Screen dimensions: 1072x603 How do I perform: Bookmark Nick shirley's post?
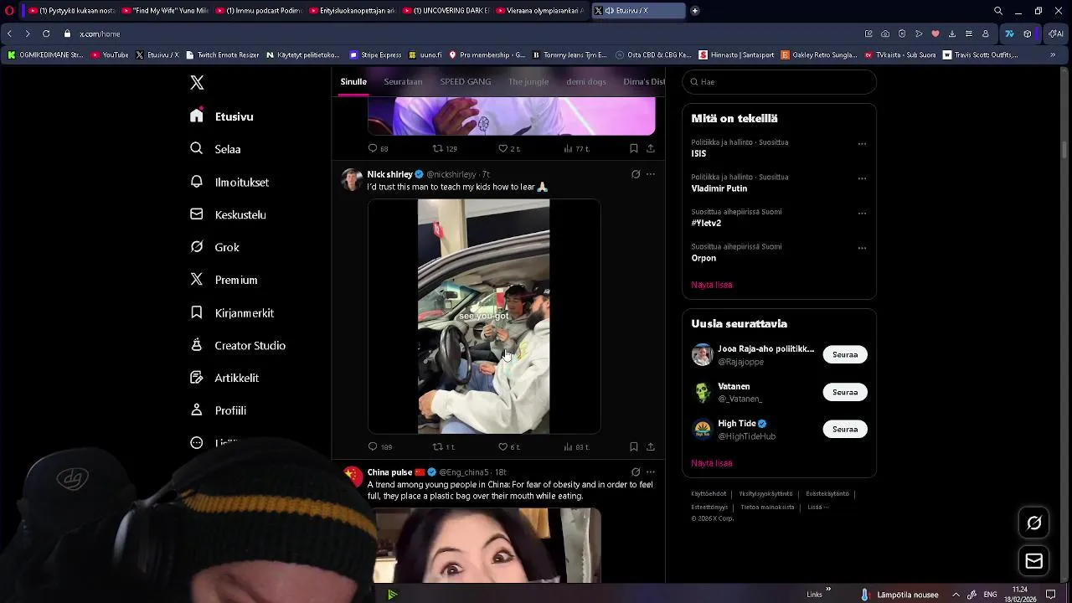(633, 446)
